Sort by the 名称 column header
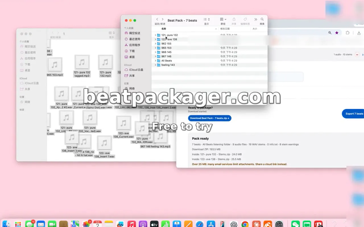 (164, 29)
